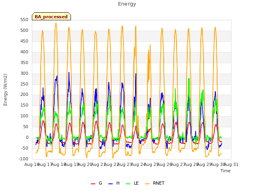Click the Energy (W/m2) axis label
Screen dimensions: 255x191
5,90
